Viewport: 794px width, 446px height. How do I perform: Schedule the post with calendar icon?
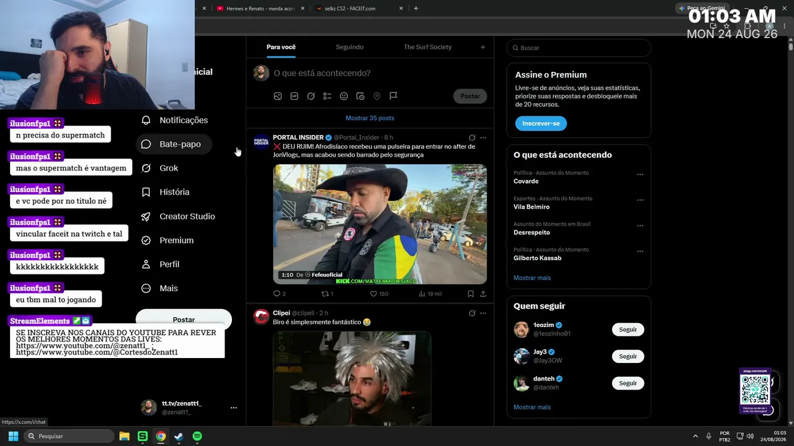(360, 96)
